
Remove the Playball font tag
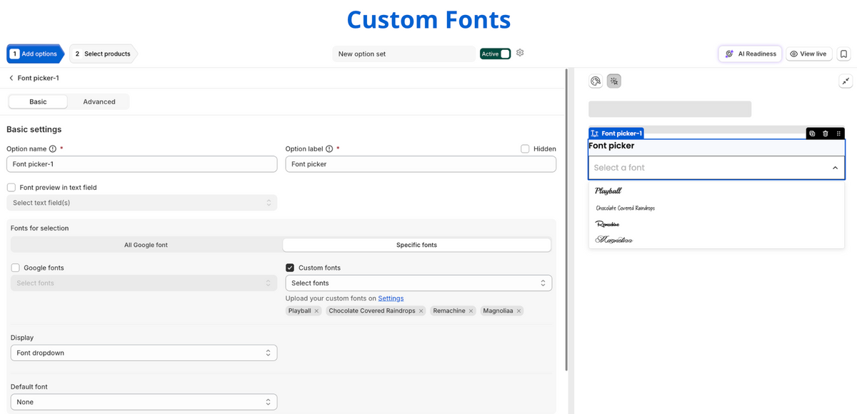pyautogui.click(x=316, y=311)
